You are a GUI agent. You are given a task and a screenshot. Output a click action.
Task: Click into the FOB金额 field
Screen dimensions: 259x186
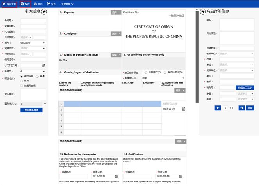[x=33, y=32]
